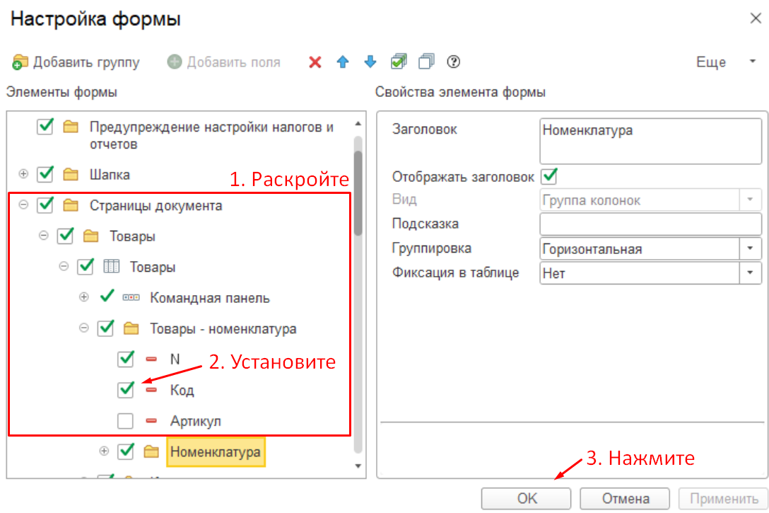Move element up with blue arrow

[343, 62]
